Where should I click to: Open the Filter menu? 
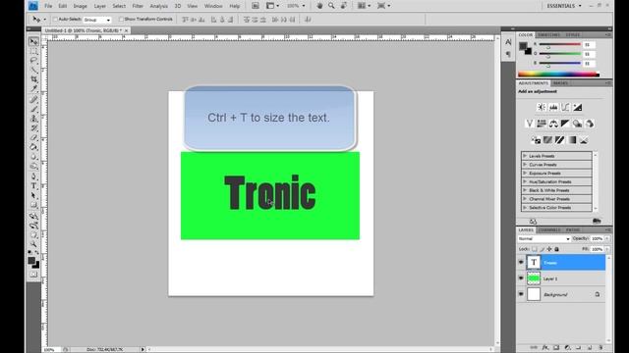coord(138,6)
